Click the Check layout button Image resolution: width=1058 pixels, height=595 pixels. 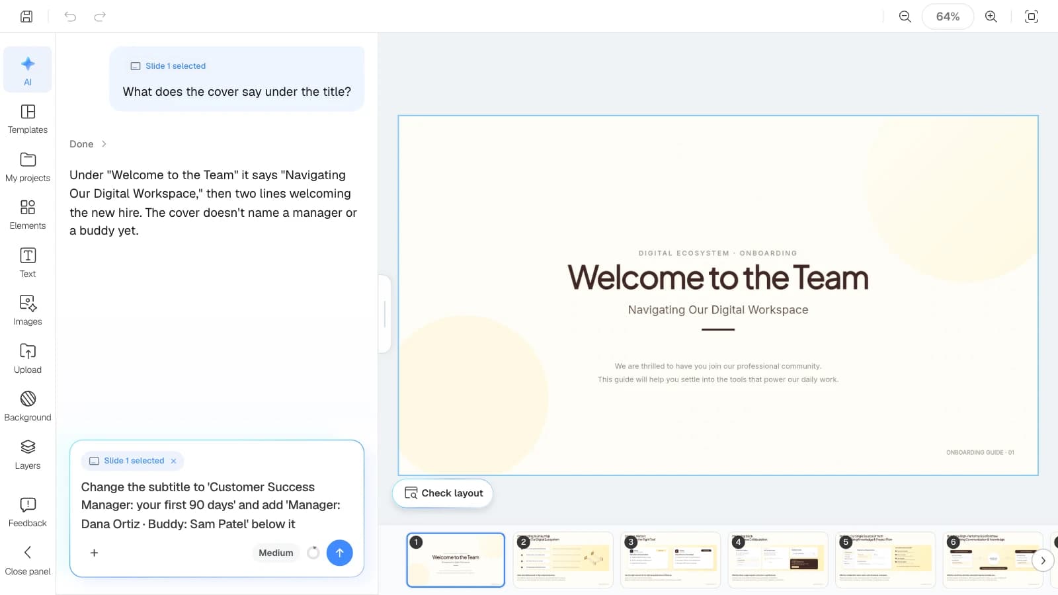pyautogui.click(x=443, y=493)
